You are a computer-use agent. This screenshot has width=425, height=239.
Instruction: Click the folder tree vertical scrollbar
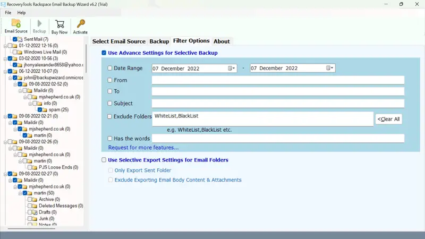coord(87,133)
